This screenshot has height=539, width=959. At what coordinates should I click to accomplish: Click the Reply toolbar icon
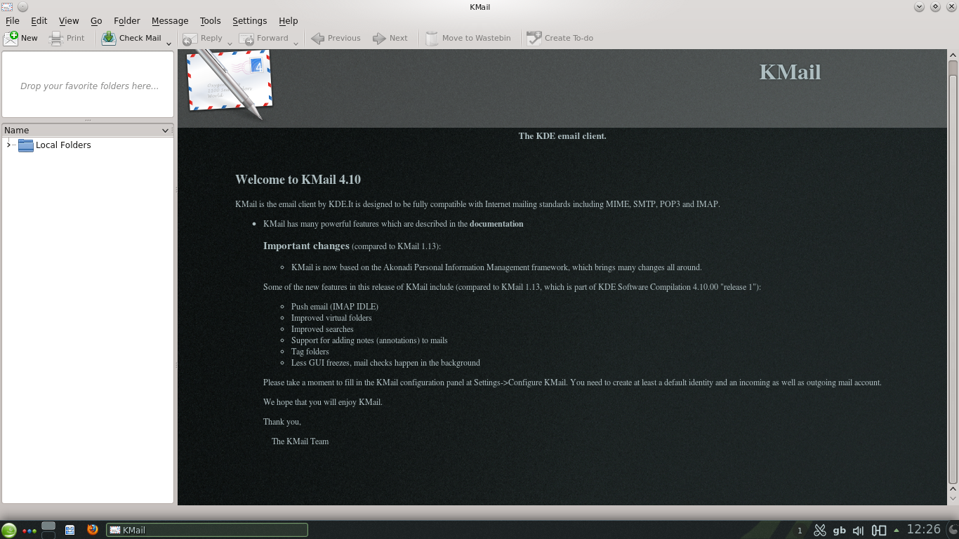(x=190, y=38)
